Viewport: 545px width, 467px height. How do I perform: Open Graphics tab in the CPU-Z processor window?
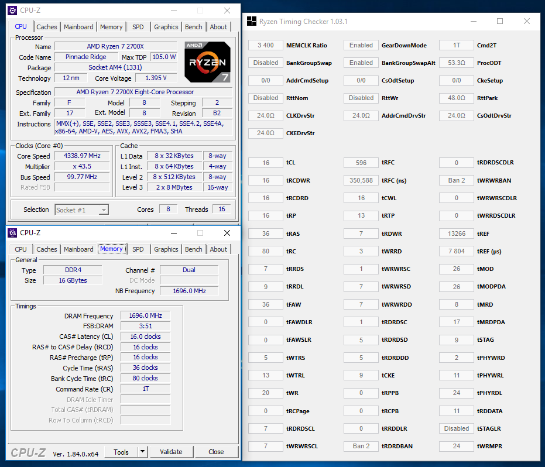166,27
